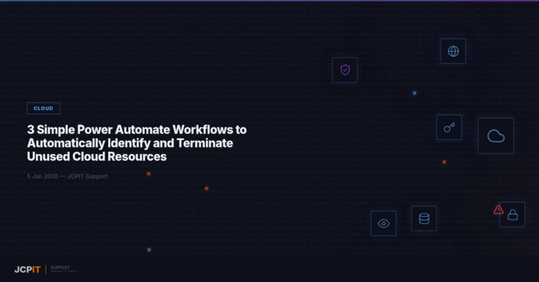
Task: Click the database cylinder icon tile
Action: coord(424,218)
